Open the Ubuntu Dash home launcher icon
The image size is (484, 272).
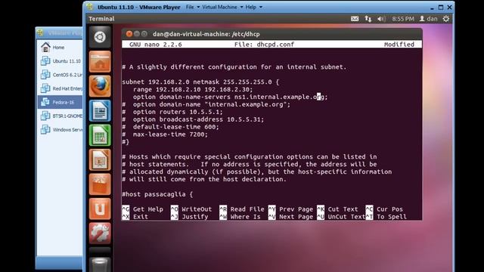pyautogui.click(x=100, y=37)
